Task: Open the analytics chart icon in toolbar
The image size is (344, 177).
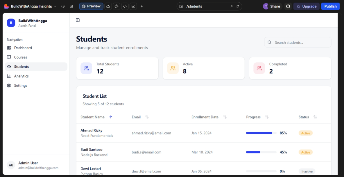Action: (x=133, y=6)
